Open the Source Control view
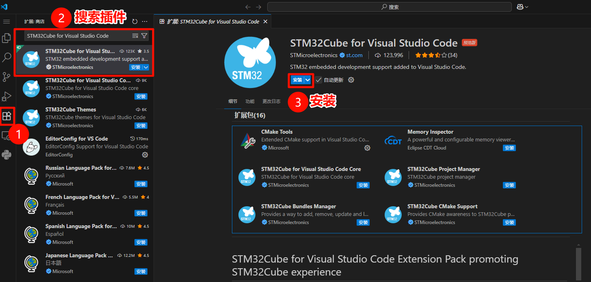591x282 pixels. pos(6,77)
